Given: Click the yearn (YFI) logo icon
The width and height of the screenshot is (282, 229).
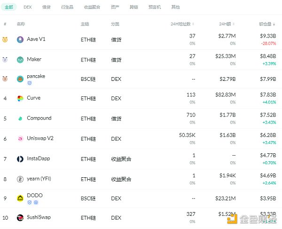Looking at the screenshot, I should pos(20,179).
